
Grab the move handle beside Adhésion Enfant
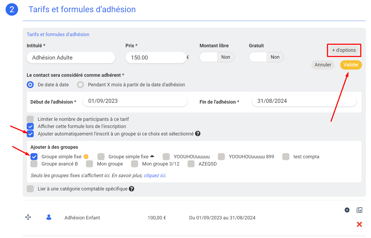tap(28, 218)
